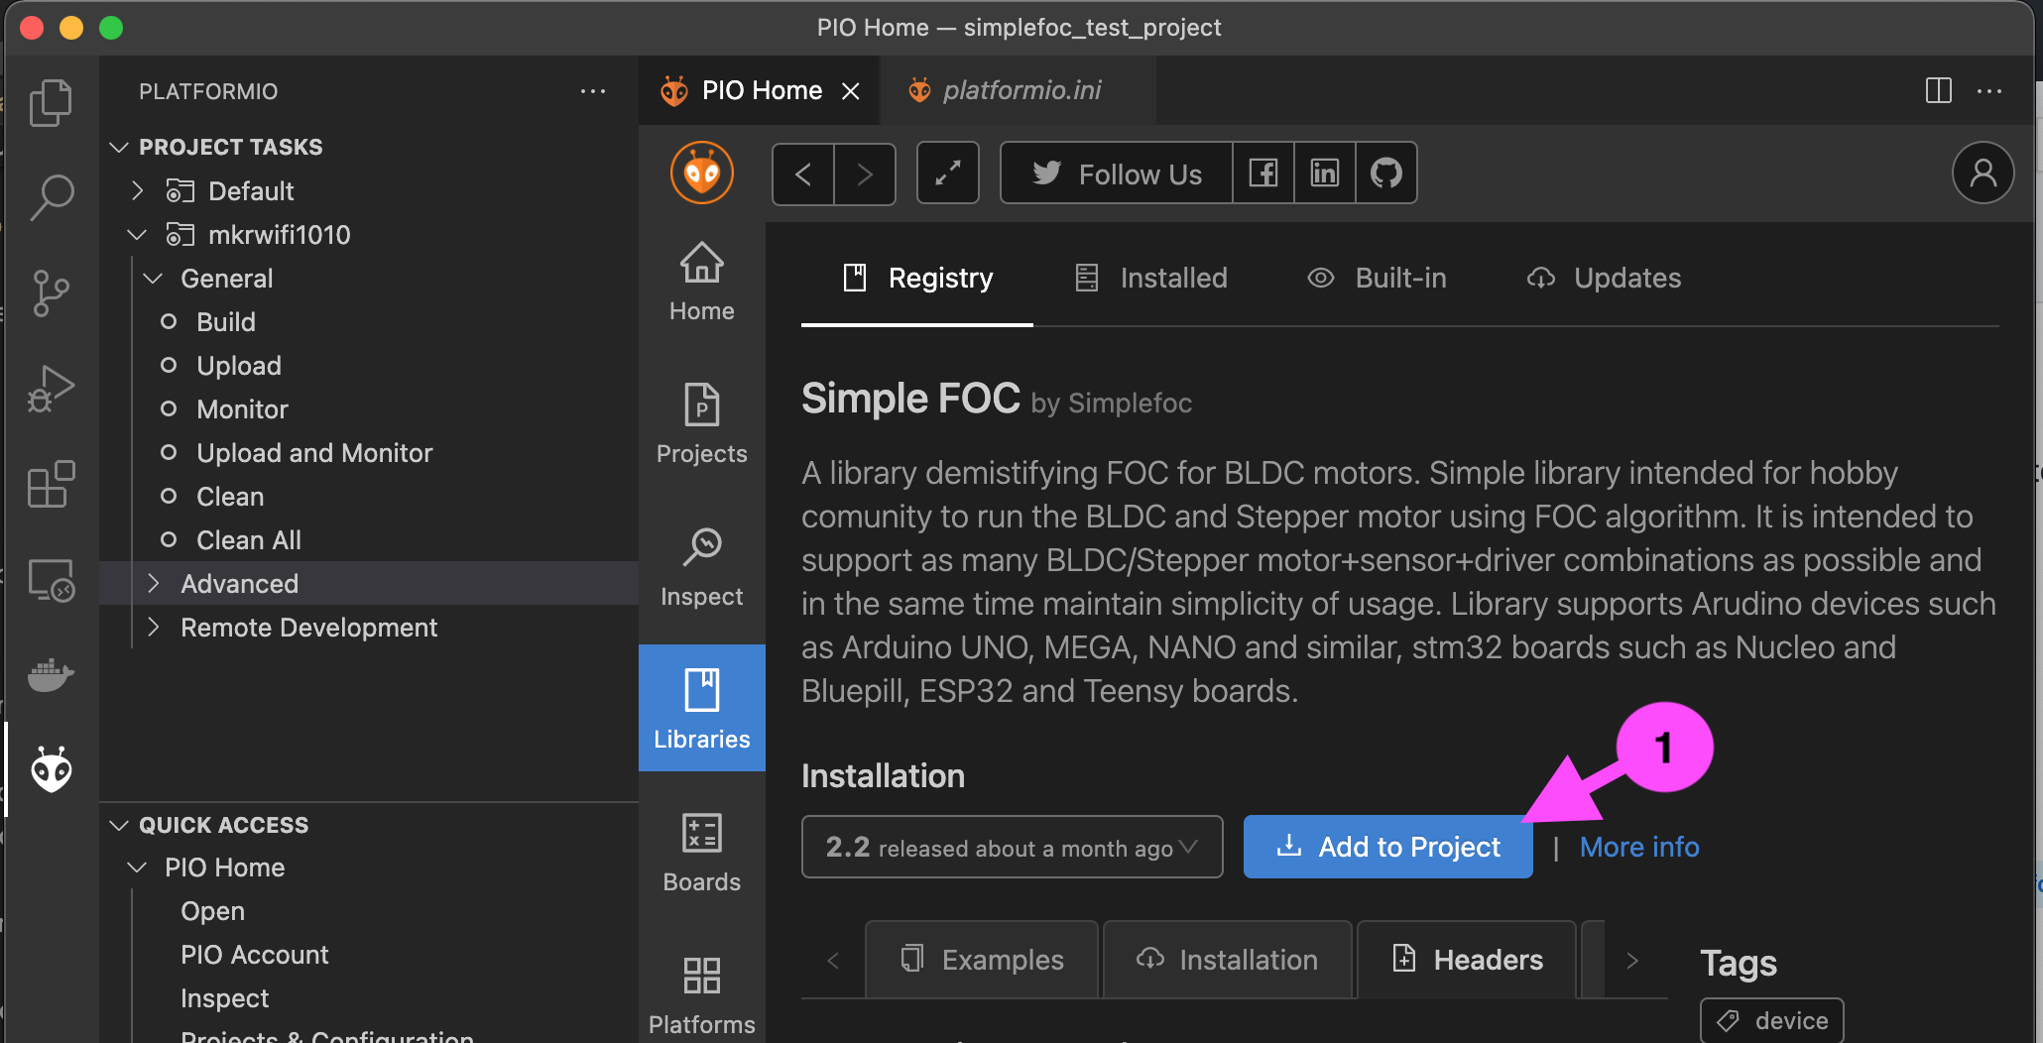
Task: Open the Extensions view icon
Action: 51,484
